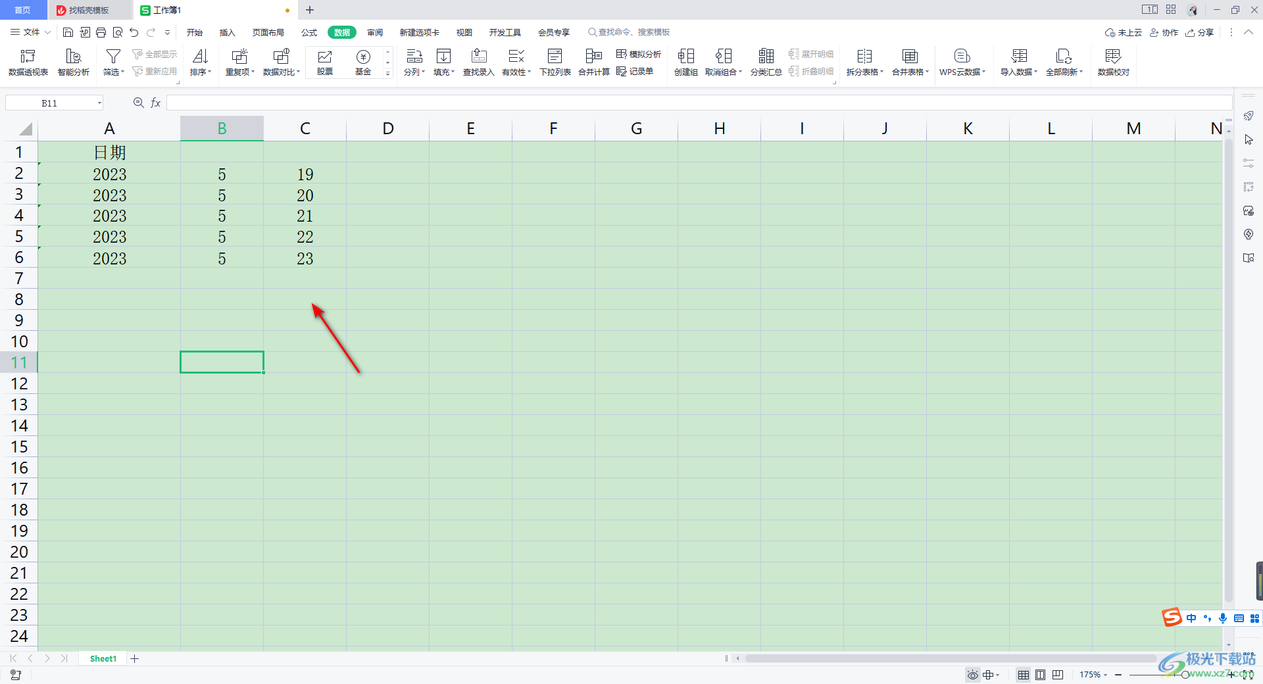Open 导入数据 import data
The width and height of the screenshot is (1263, 684).
click(x=1019, y=62)
